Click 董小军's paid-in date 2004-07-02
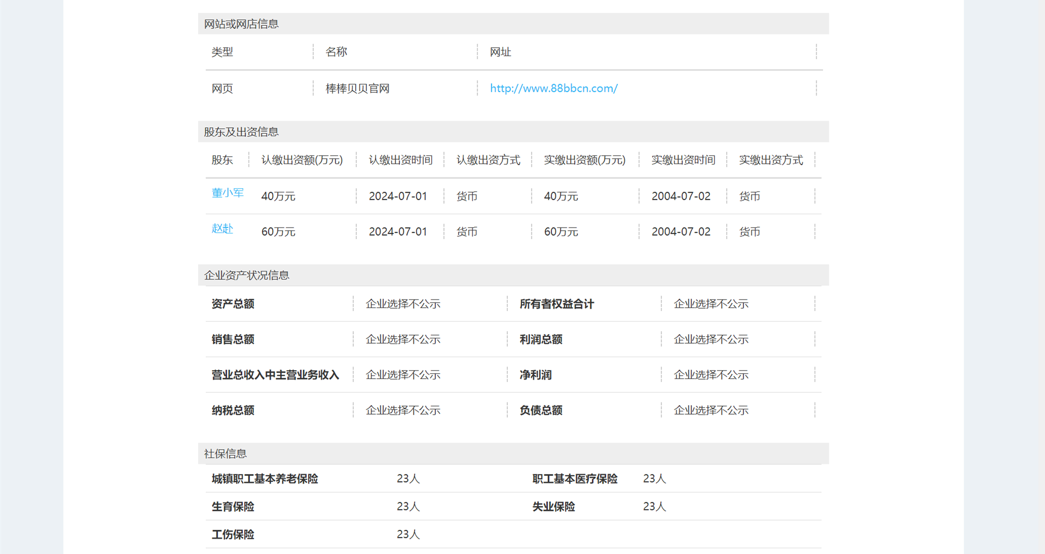1045x554 pixels. (681, 196)
